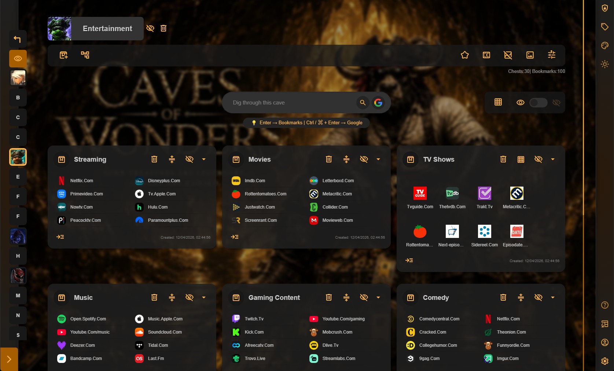
Task: Select cave B in the sidebar
Action: pos(18,98)
